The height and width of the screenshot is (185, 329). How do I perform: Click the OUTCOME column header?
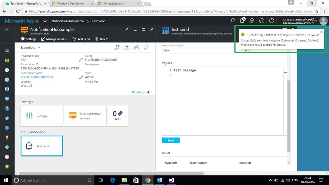click(x=245, y=163)
